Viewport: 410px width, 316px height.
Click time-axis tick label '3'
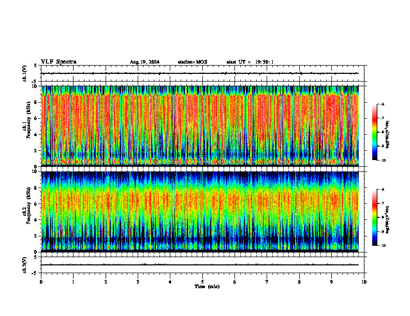(x=138, y=282)
